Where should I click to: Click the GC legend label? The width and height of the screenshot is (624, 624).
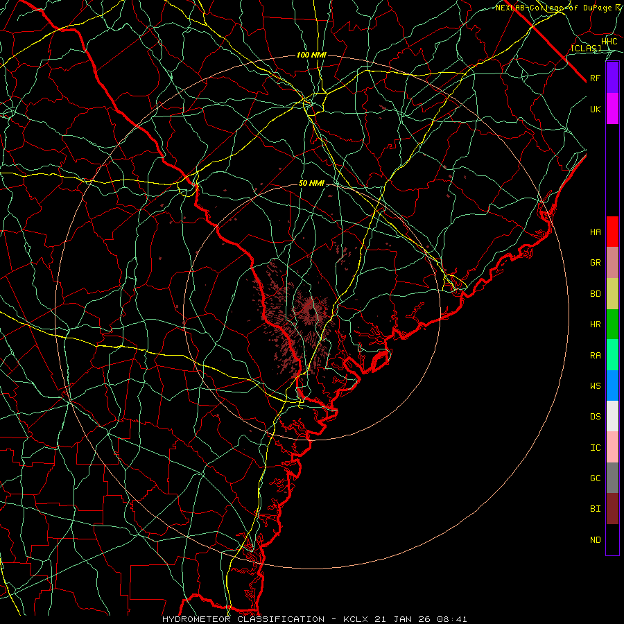pyautogui.click(x=595, y=478)
